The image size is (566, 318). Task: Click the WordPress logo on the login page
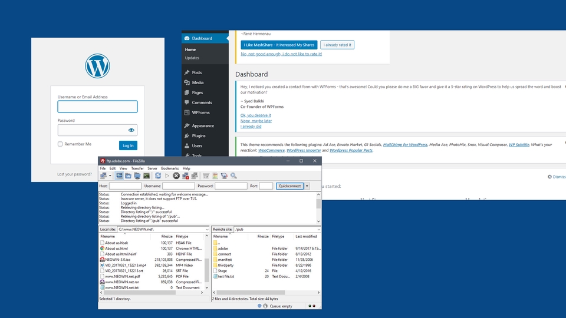pos(97,66)
